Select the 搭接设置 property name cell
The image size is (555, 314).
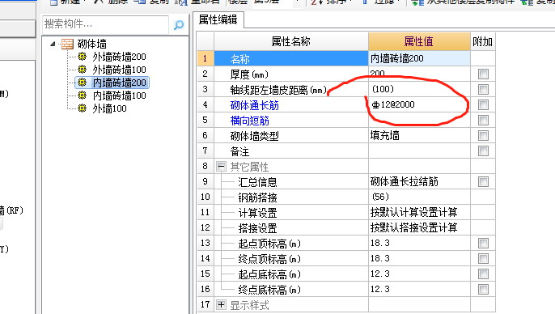tap(291, 227)
